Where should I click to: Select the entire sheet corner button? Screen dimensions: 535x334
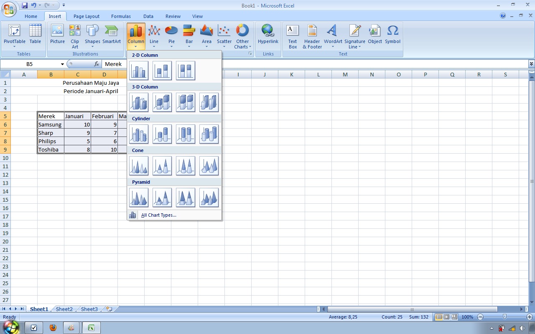[5, 74]
